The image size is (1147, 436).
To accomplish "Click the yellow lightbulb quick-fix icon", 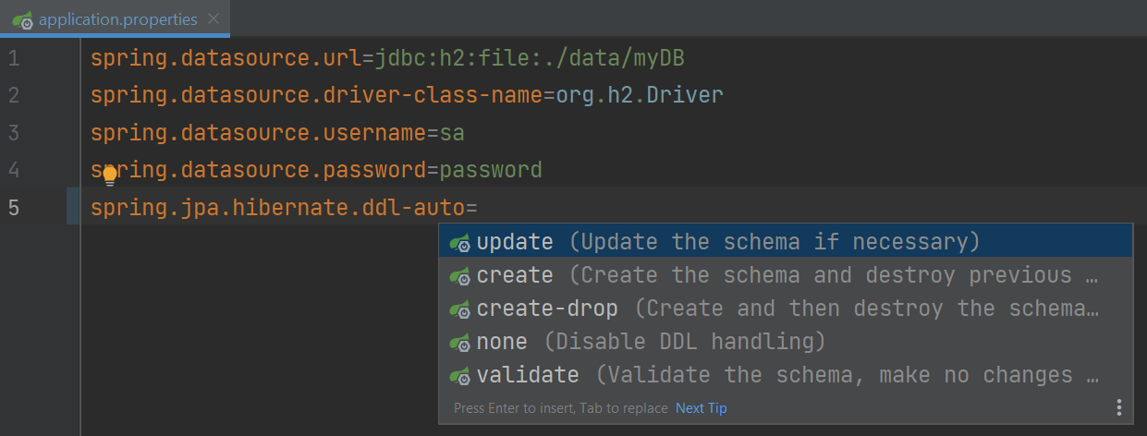I will pyautogui.click(x=110, y=175).
